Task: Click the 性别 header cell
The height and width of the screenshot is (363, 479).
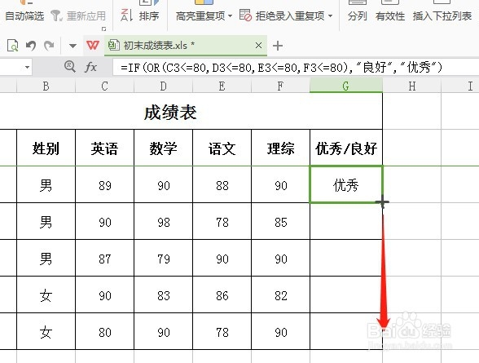Action: (46, 148)
